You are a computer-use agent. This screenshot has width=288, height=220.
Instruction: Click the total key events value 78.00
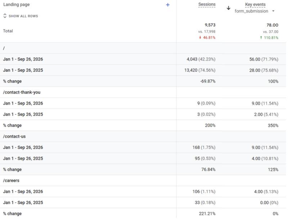[273, 25]
